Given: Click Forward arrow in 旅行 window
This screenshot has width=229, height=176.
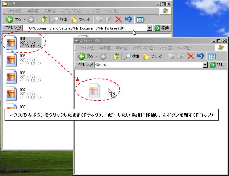Looking at the screenshot, I should [x=31, y=19].
